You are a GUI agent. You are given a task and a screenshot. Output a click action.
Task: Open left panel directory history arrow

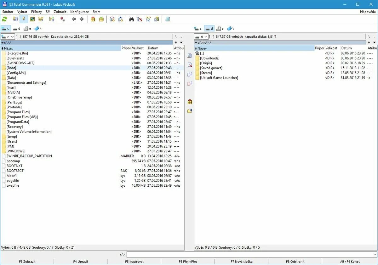coord(181,42)
